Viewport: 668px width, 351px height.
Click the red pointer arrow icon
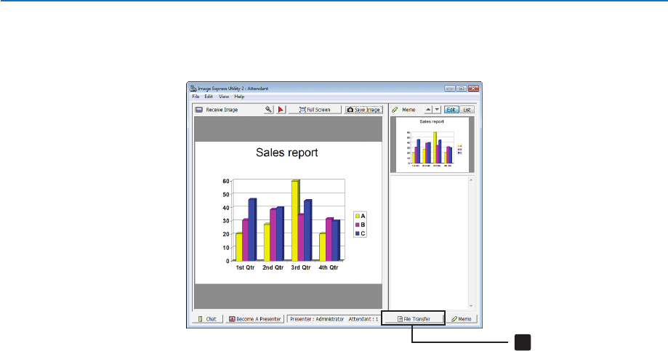[x=281, y=110]
